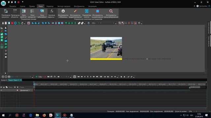Expand the Проводник проектов dropdown arrow
Screen dimensions: 211x118
tap(9, 17)
